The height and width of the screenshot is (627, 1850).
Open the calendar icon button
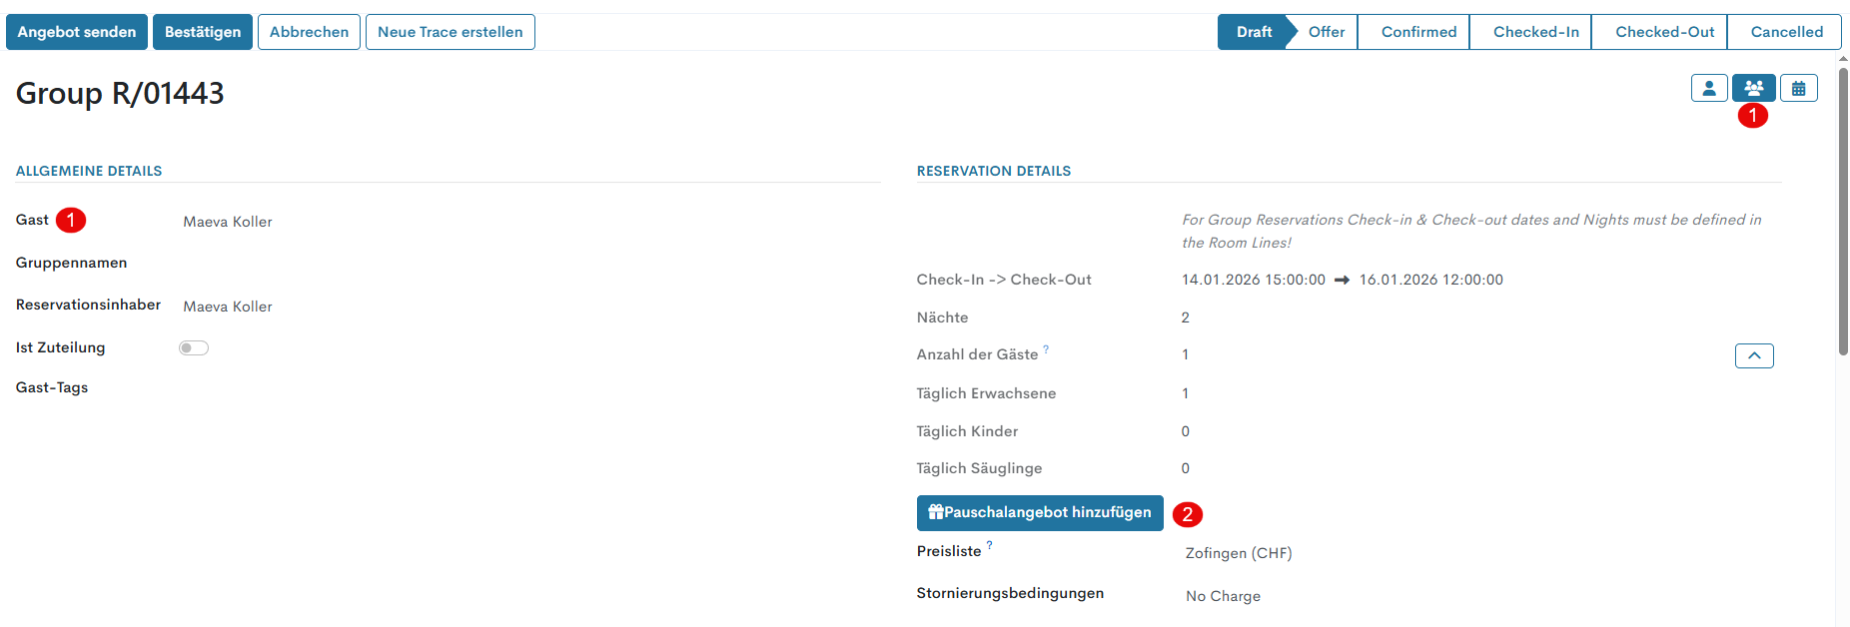click(x=1798, y=88)
